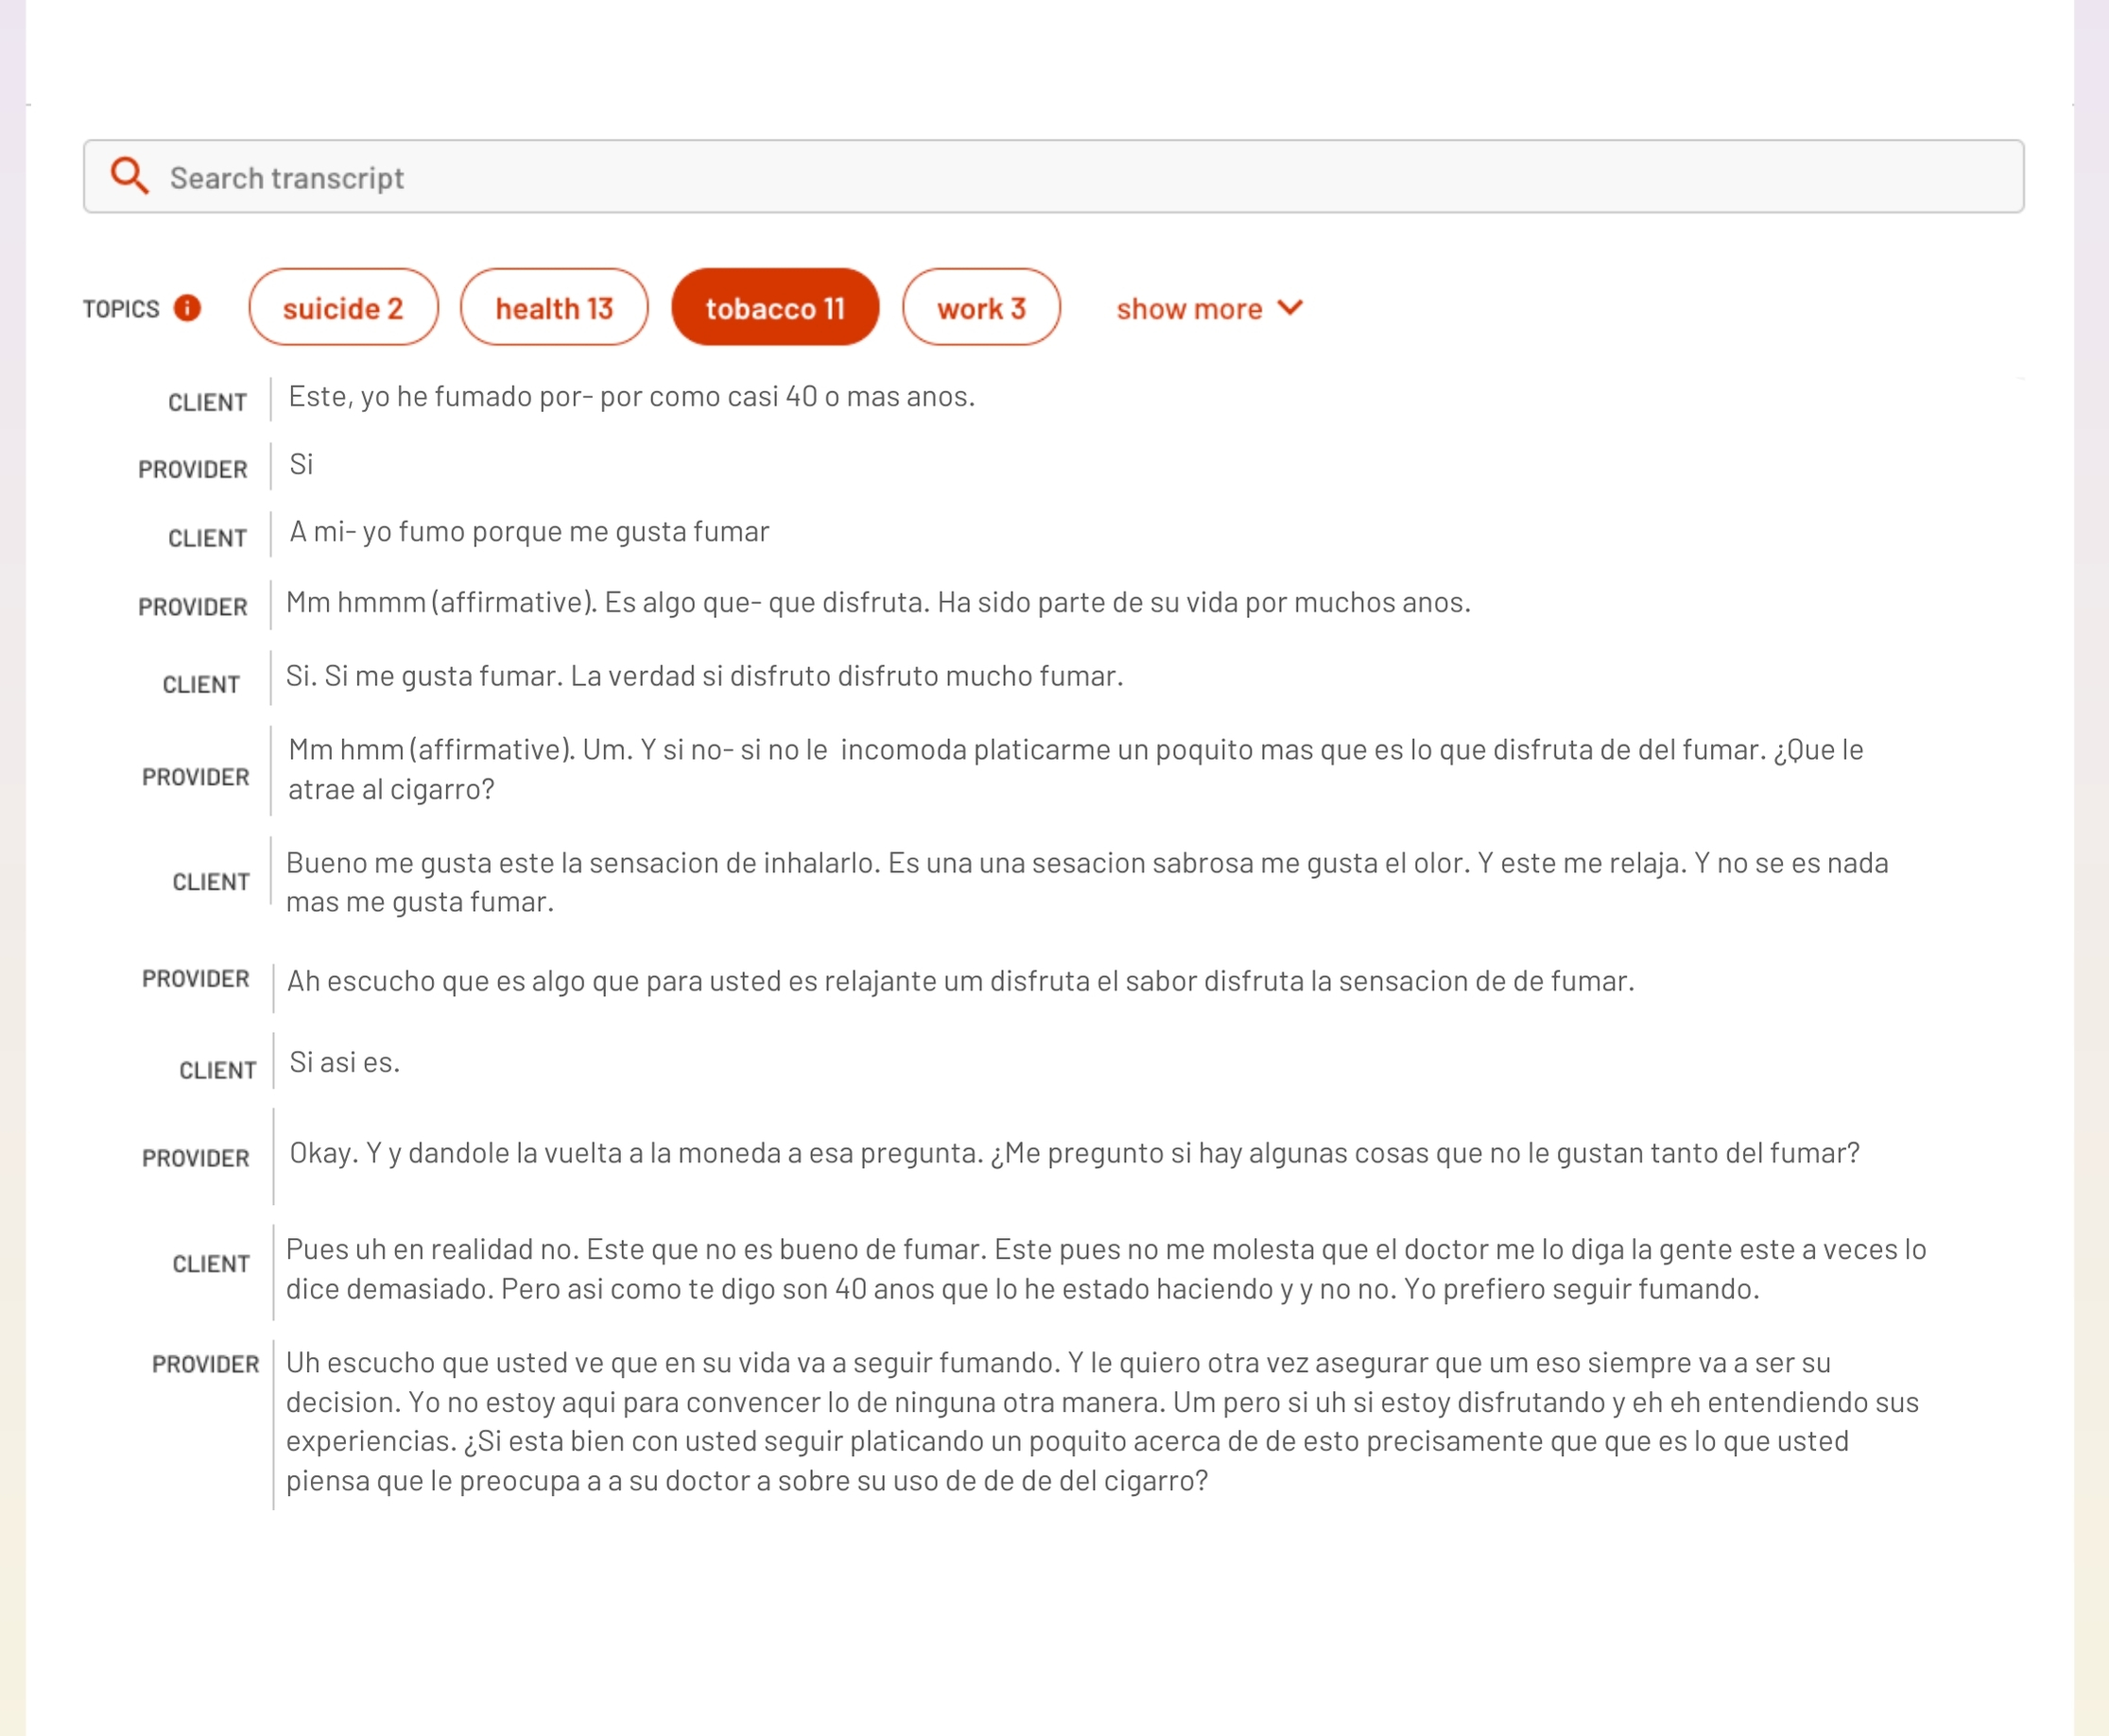
Task: Click line "Si. Si me gusta fumar. La verdad"
Action: 704,676
